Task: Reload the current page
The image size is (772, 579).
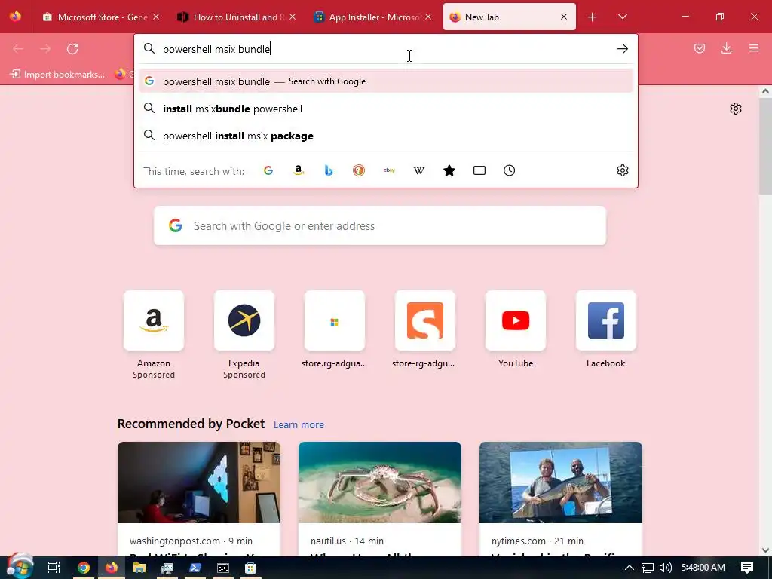Action: tap(72, 49)
